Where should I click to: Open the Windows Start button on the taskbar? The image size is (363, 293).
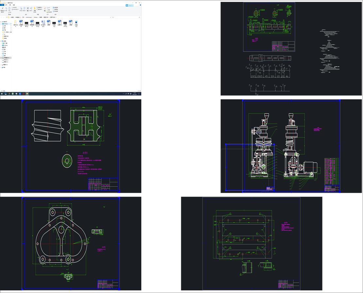[2, 94]
